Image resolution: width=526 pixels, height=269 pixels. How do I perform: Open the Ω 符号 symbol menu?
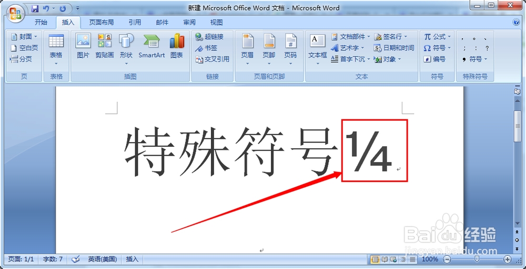tap(438, 48)
